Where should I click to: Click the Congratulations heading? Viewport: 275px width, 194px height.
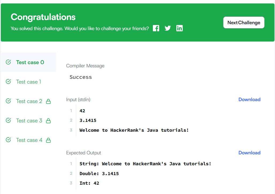pos(43,17)
